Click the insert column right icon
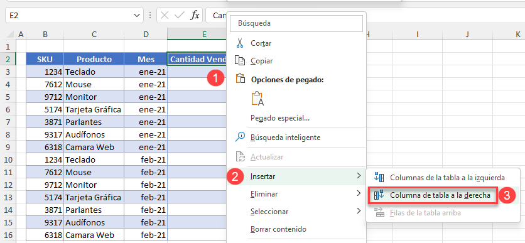The height and width of the screenshot is (243, 525). (x=379, y=195)
